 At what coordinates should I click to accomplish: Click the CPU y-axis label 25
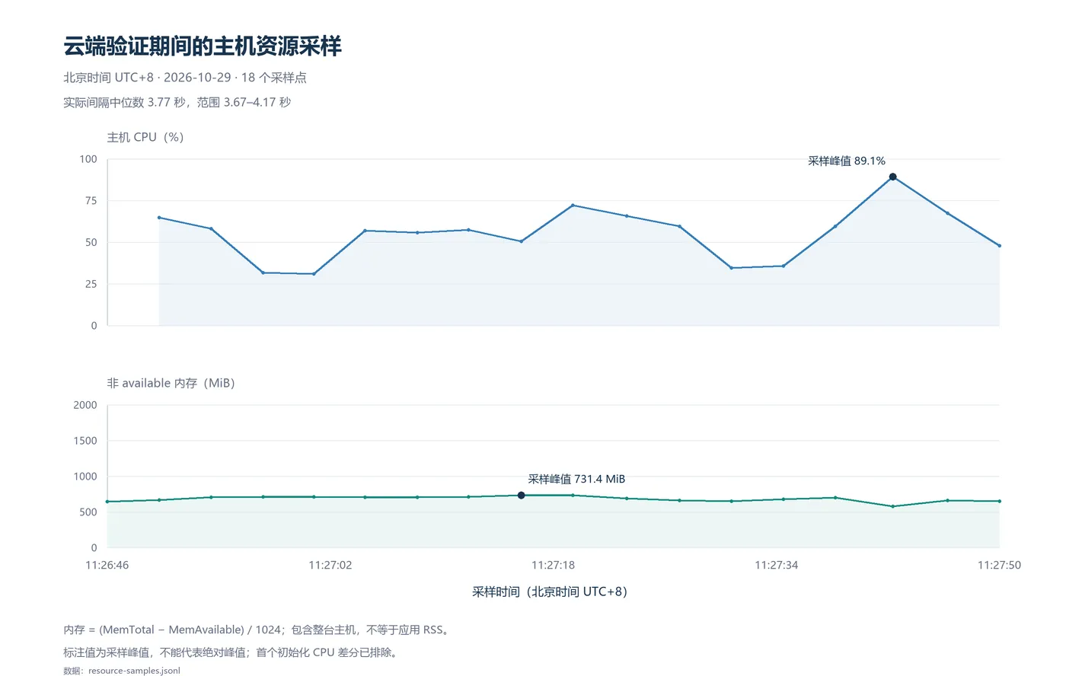pyautogui.click(x=91, y=284)
